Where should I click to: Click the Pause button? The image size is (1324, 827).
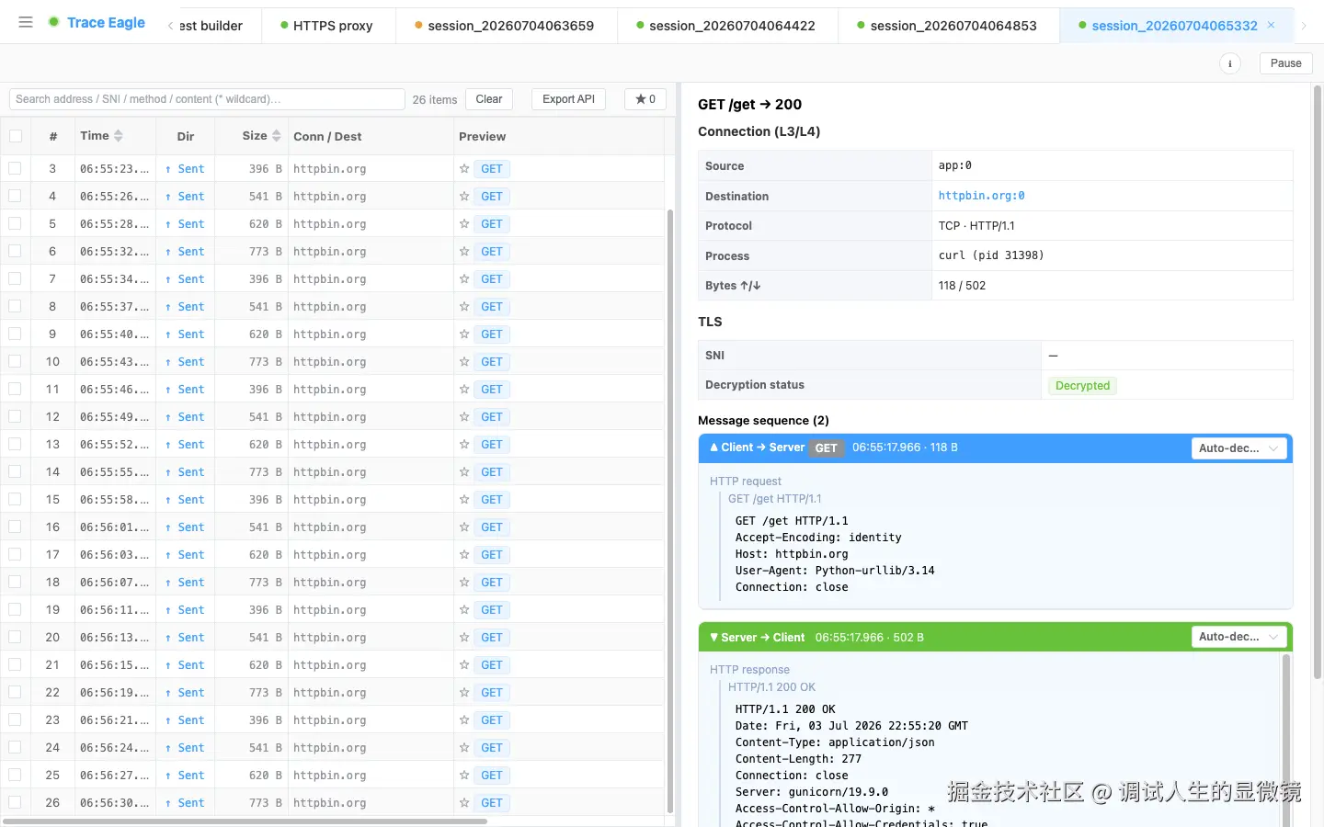1285,63
